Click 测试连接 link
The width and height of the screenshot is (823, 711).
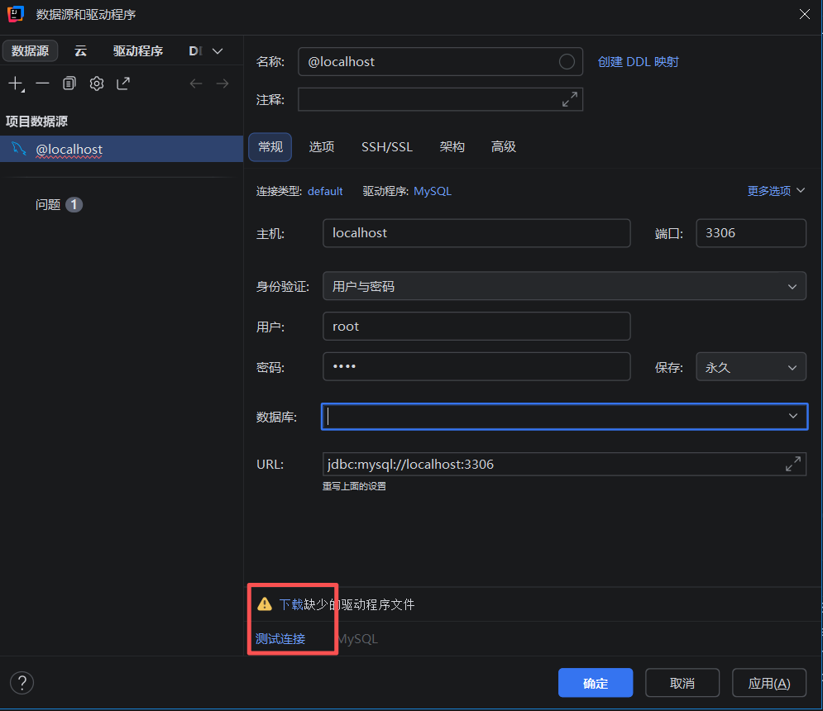point(280,638)
